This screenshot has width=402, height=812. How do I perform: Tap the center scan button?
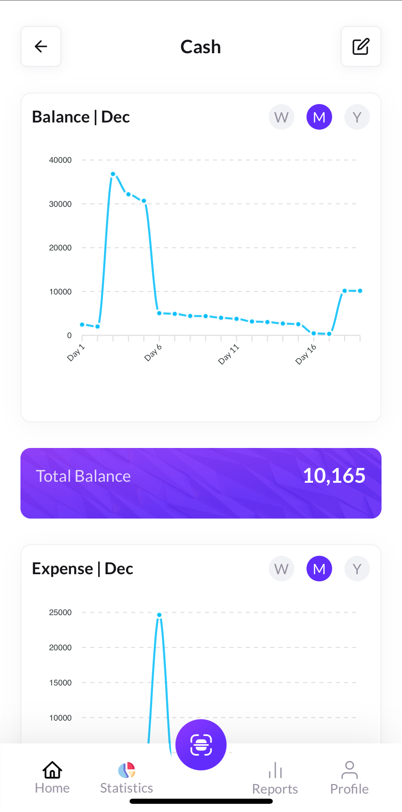pos(201,744)
